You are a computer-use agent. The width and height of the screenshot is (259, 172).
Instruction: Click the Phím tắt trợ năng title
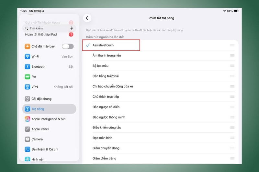point(161,18)
